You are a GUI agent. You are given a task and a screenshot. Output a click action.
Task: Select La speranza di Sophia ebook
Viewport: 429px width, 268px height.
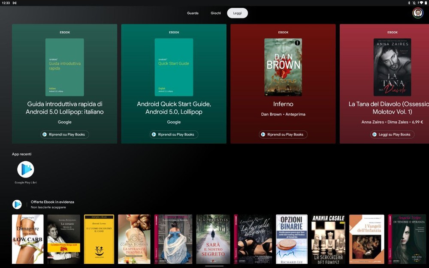[x=134, y=239]
